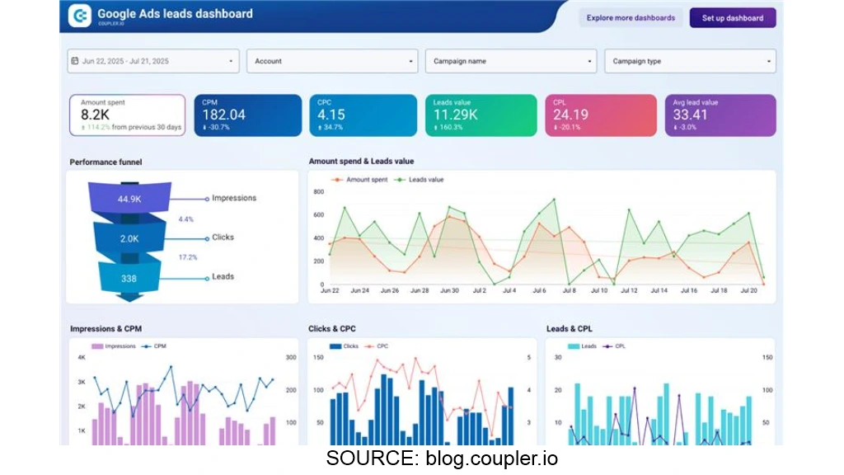The width and height of the screenshot is (844, 475).
Task: Click the teal Leads legend marker
Action: pyautogui.click(x=573, y=346)
